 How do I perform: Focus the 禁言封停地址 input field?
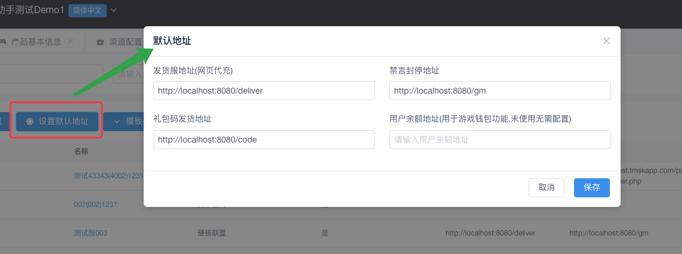[x=500, y=91]
